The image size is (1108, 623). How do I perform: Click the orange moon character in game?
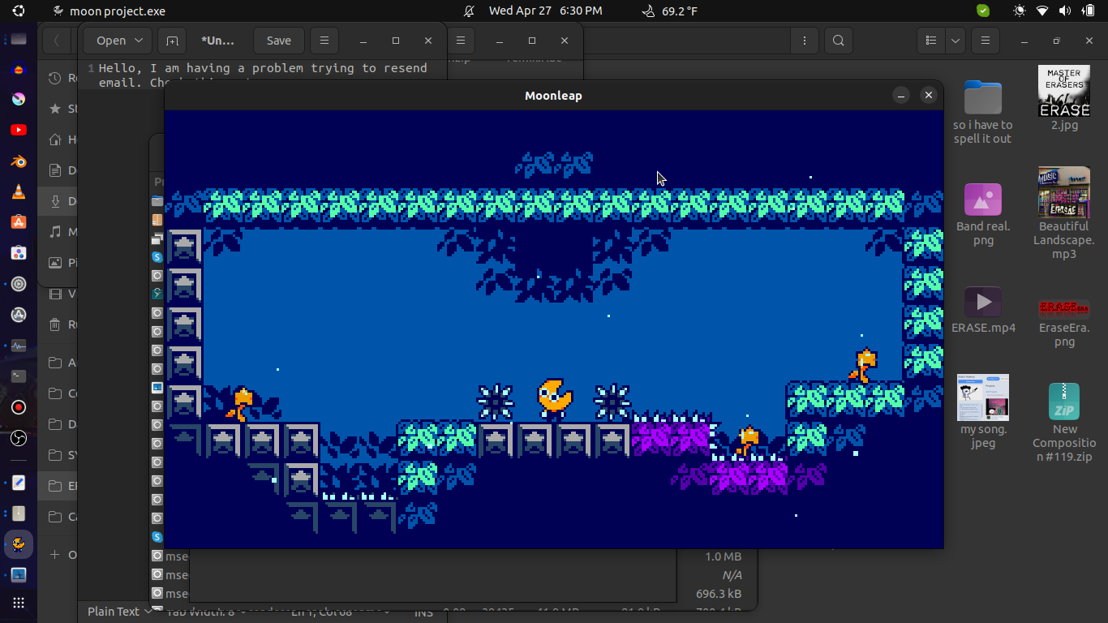pos(555,397)
